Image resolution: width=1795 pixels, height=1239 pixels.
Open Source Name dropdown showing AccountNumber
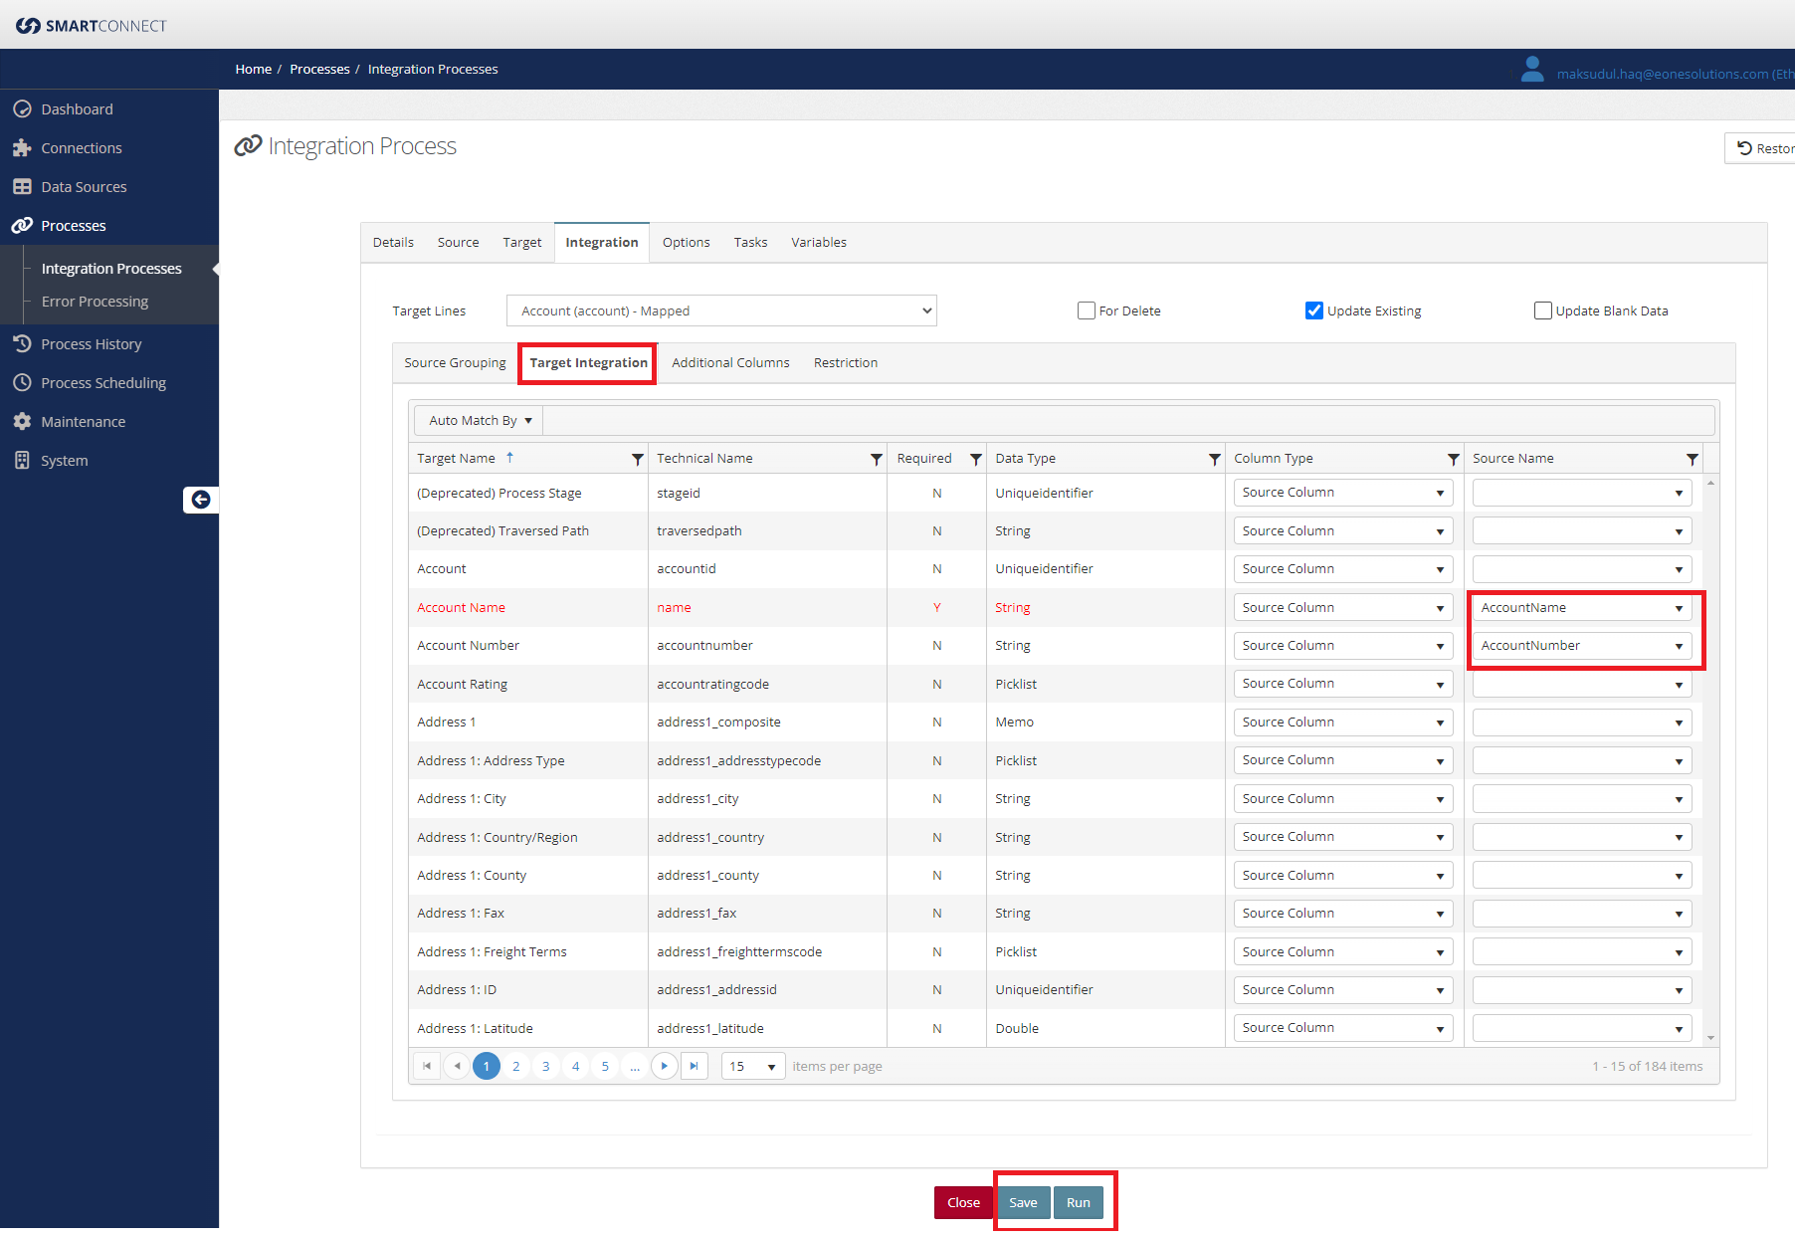point(1582,645)
